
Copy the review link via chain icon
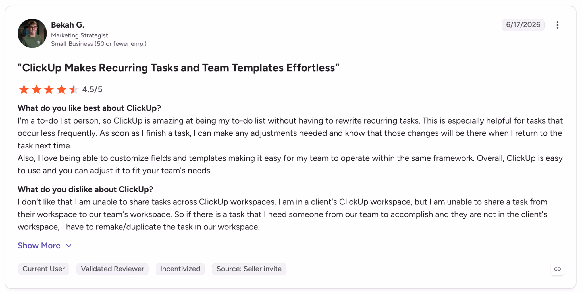point(557,269)
